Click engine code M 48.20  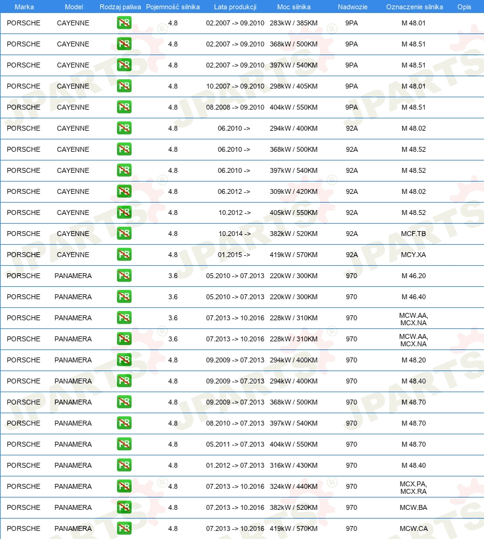point(413,360)
